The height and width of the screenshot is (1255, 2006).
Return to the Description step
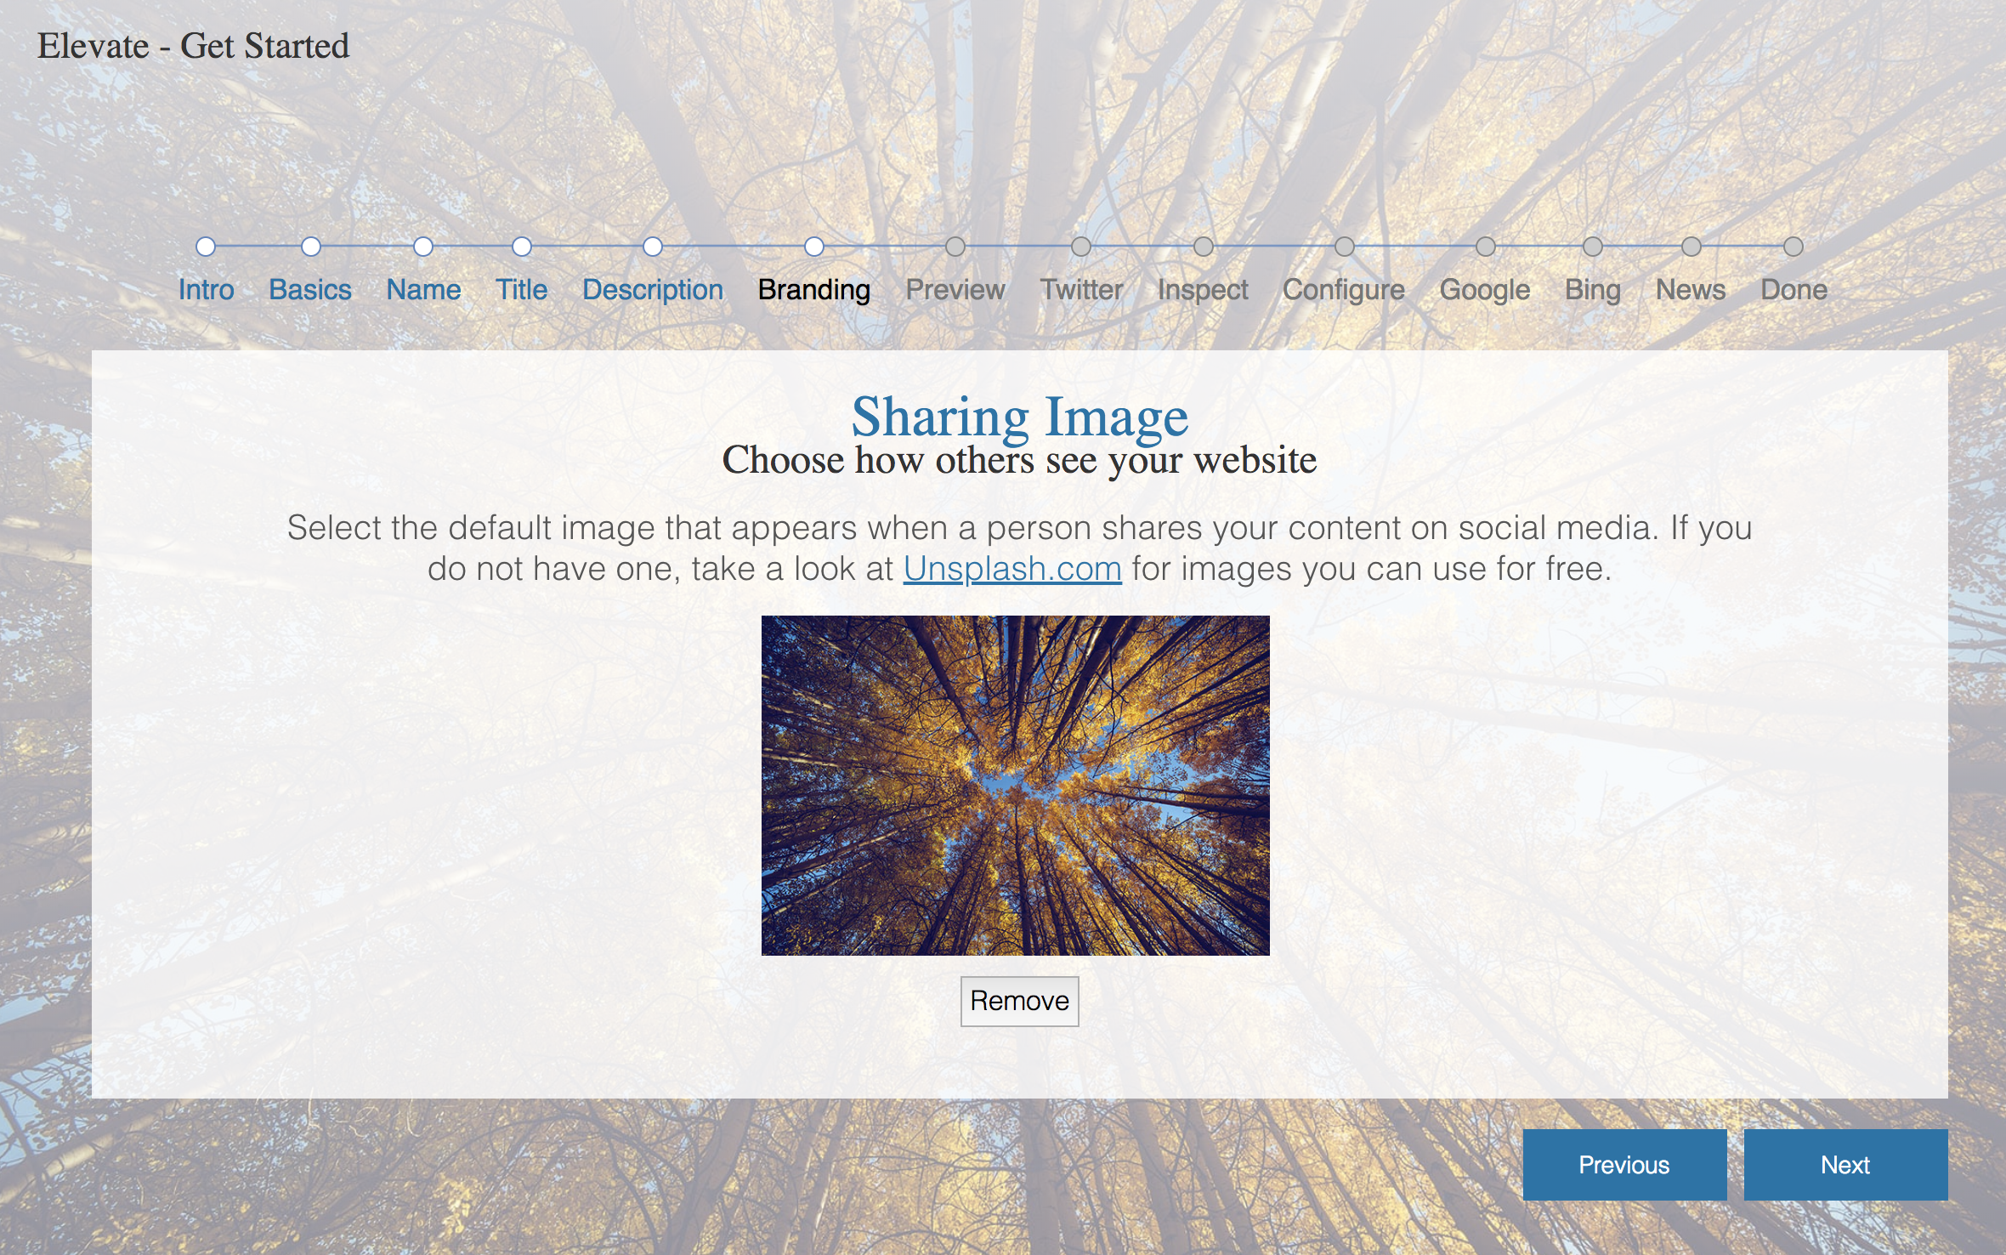[x=653, y=290]
